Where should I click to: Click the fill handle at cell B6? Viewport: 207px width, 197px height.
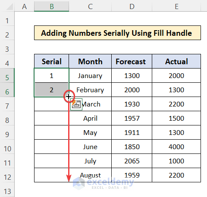tap(69, 97)
